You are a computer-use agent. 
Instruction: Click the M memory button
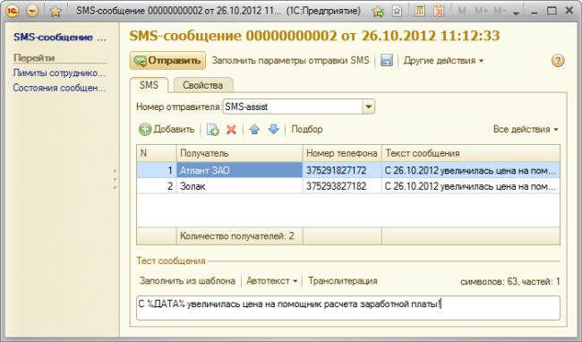click(462, 12)
